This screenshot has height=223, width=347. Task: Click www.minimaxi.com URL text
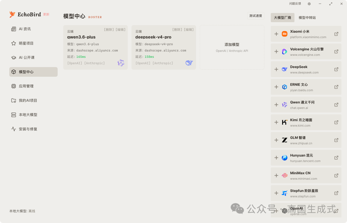pos(303,179)
